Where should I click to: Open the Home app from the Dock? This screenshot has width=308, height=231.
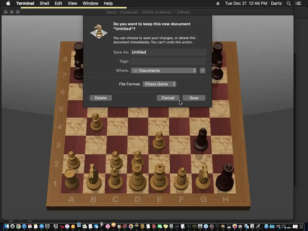pyautogui.click(x=73, y=226)
